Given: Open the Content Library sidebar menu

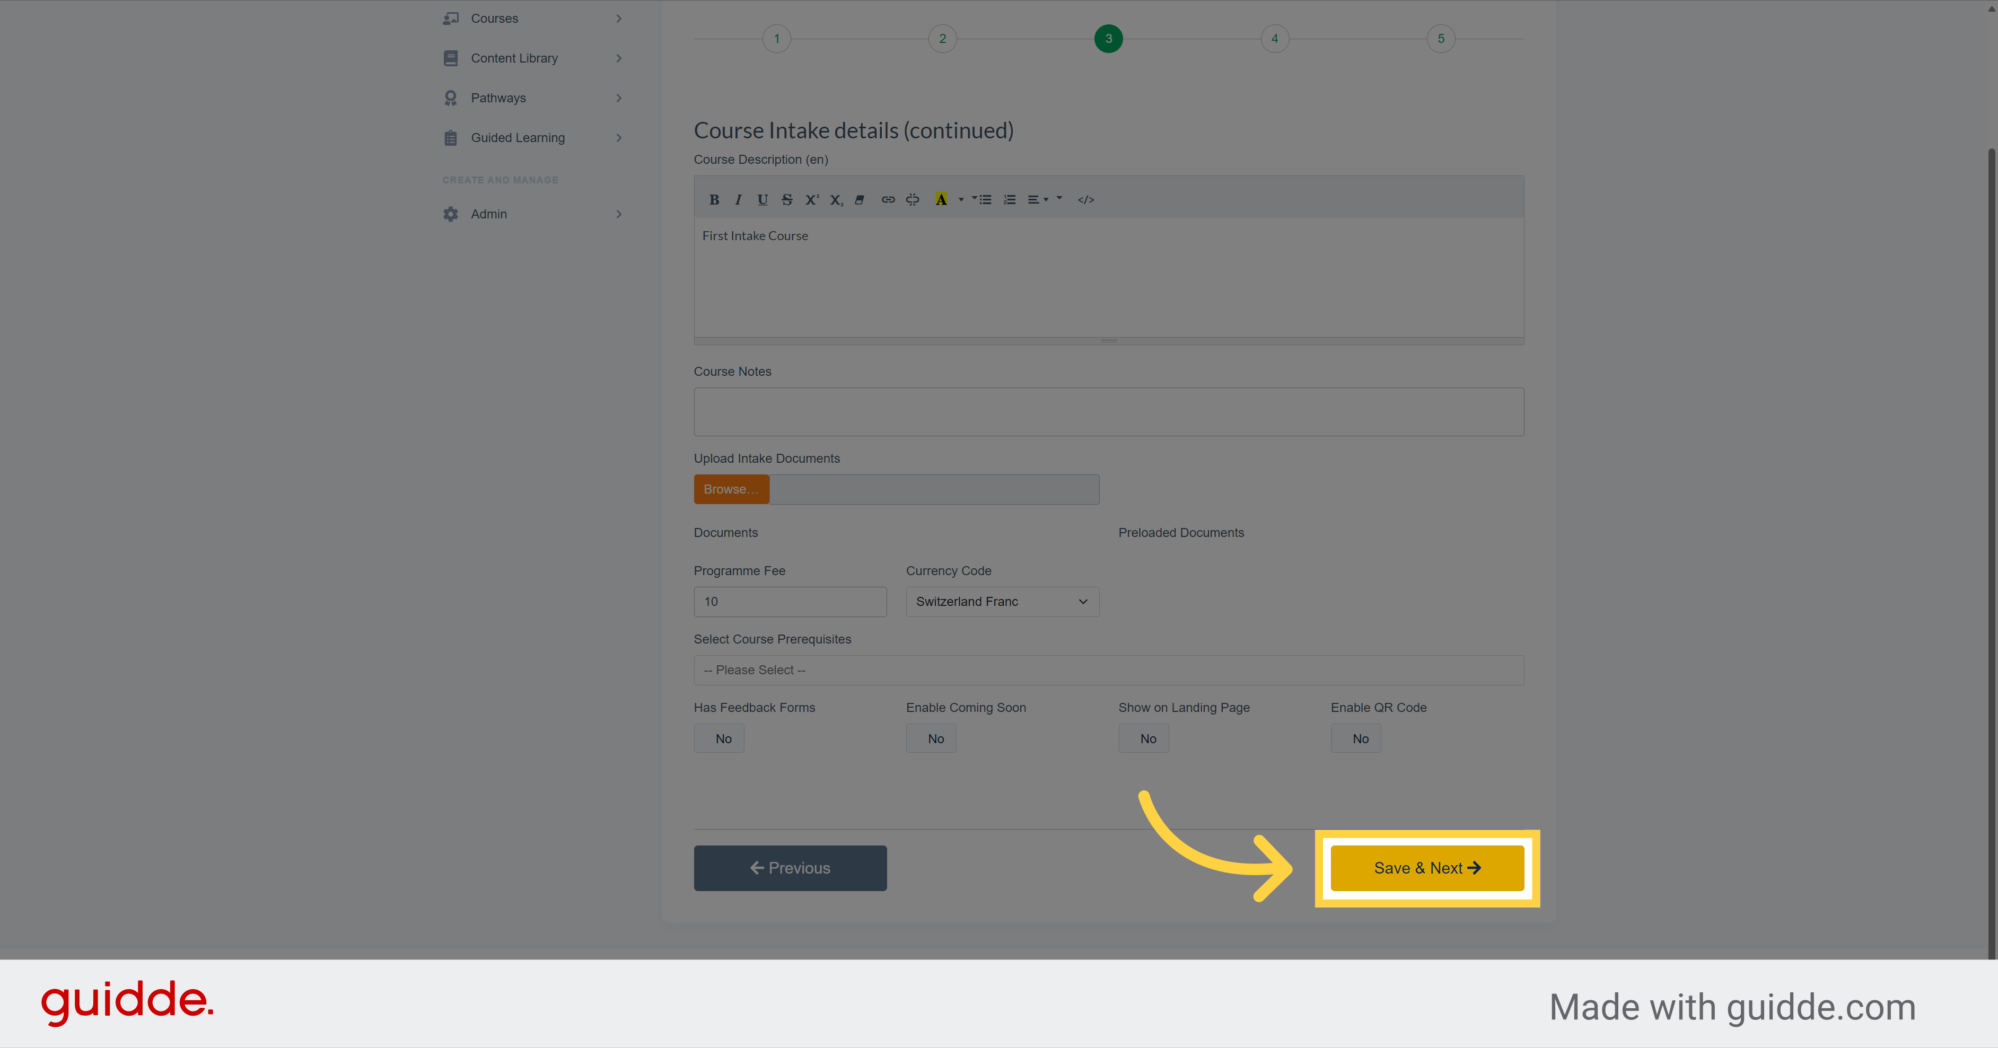Looking at the screenshot, I should click(533, 58).
